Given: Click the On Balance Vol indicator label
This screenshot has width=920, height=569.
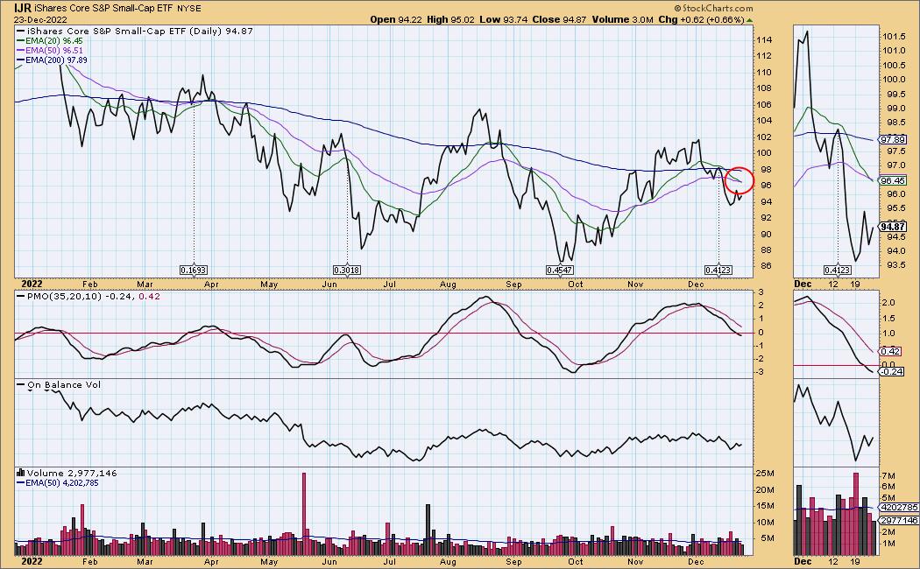Looking at the screenshot, I should pos(60,385).
